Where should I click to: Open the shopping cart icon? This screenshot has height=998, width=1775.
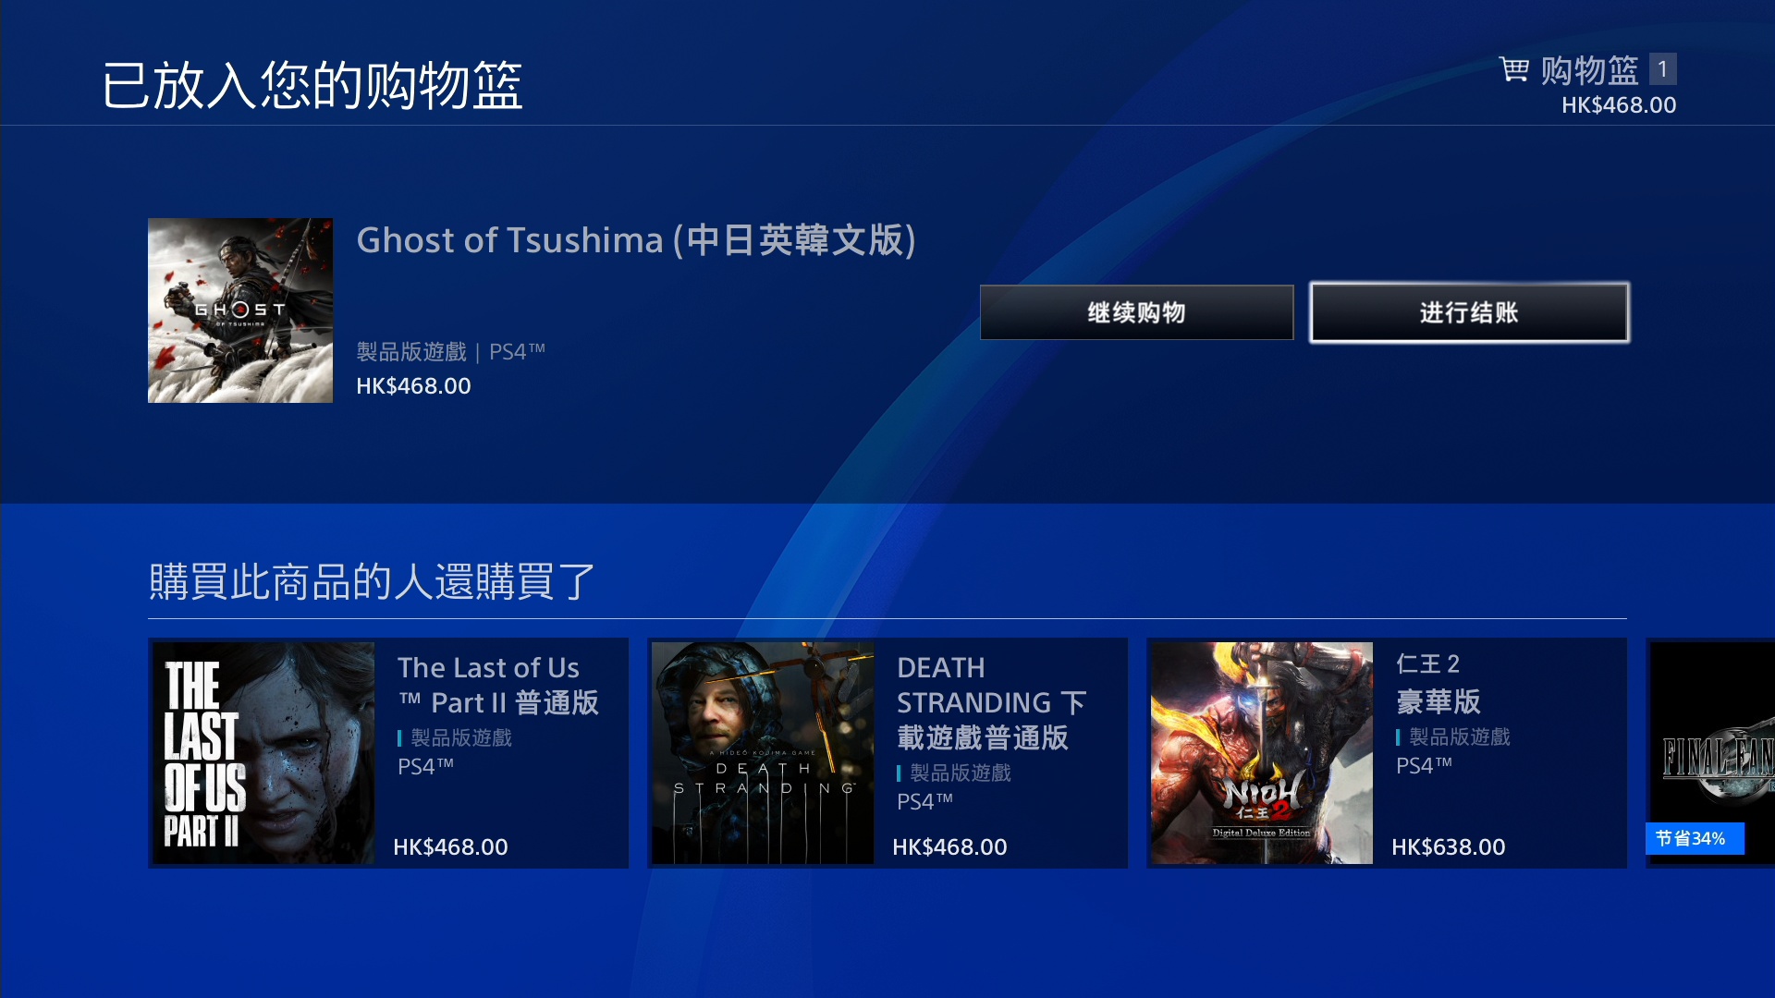coord(1513,69)
